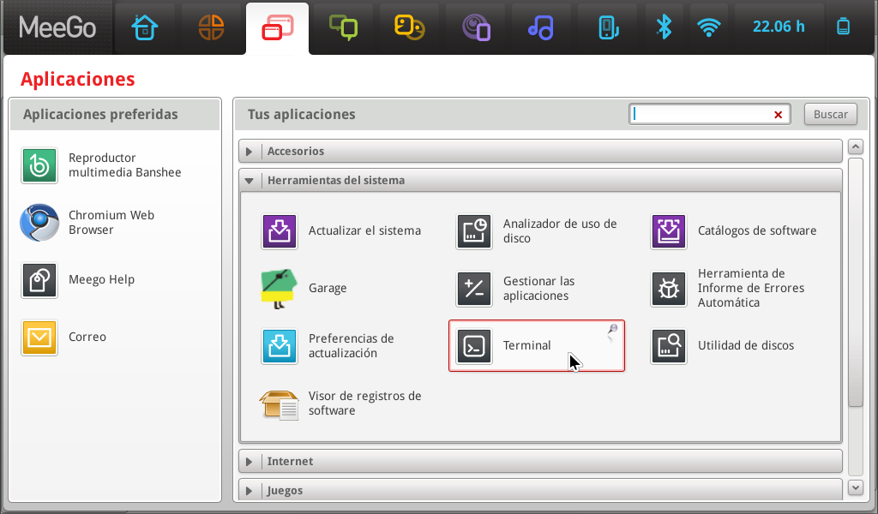
Task: Click 'Catálogos de software' label
Action: point(757,230)
